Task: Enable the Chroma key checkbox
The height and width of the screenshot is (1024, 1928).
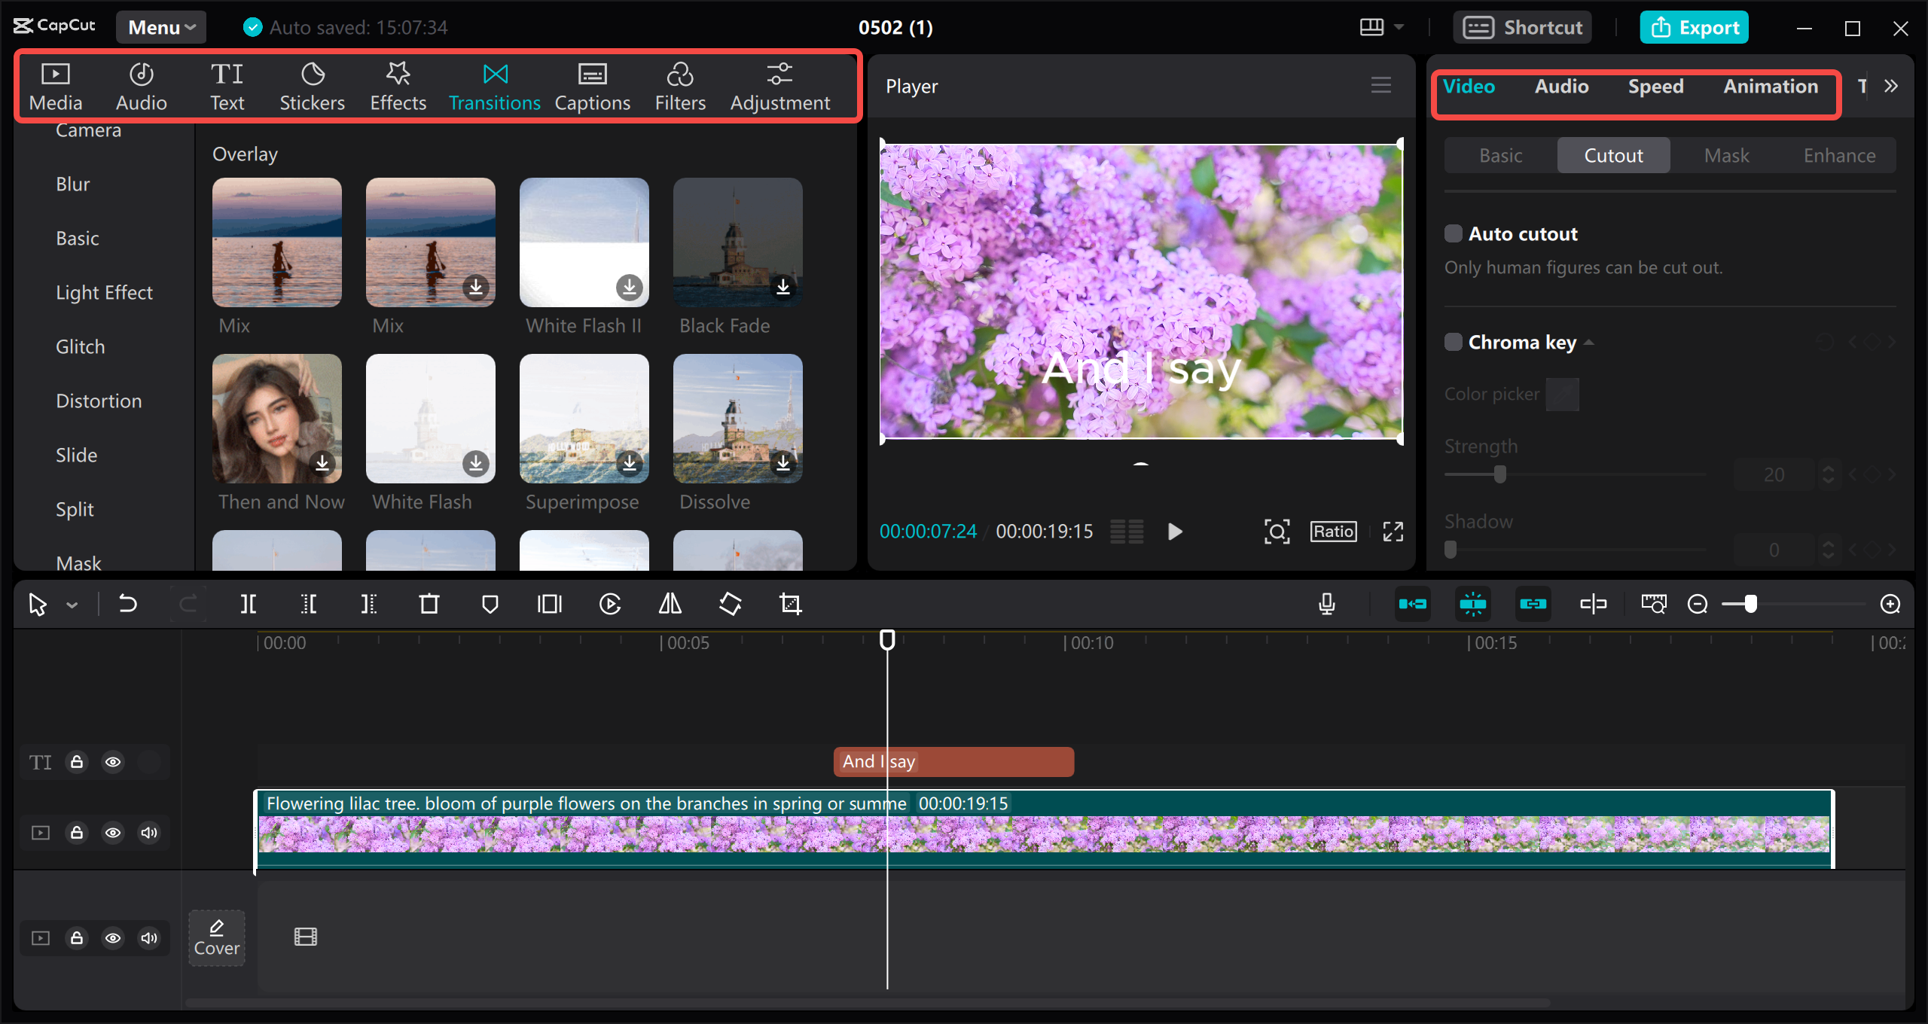Action: click(x=1454, y=342)
